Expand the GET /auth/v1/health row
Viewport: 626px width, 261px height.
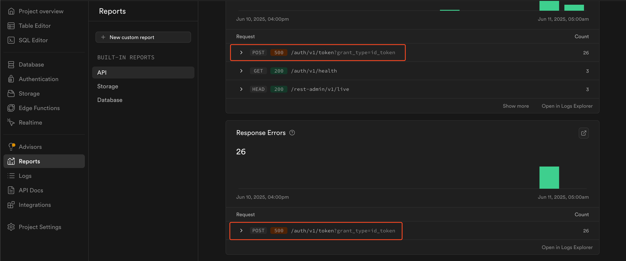point(241,71)
